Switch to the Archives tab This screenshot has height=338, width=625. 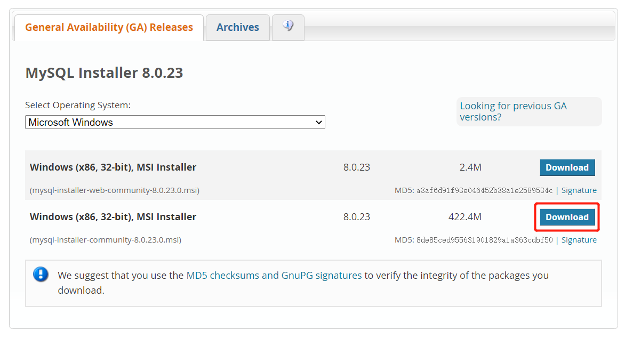237,28
